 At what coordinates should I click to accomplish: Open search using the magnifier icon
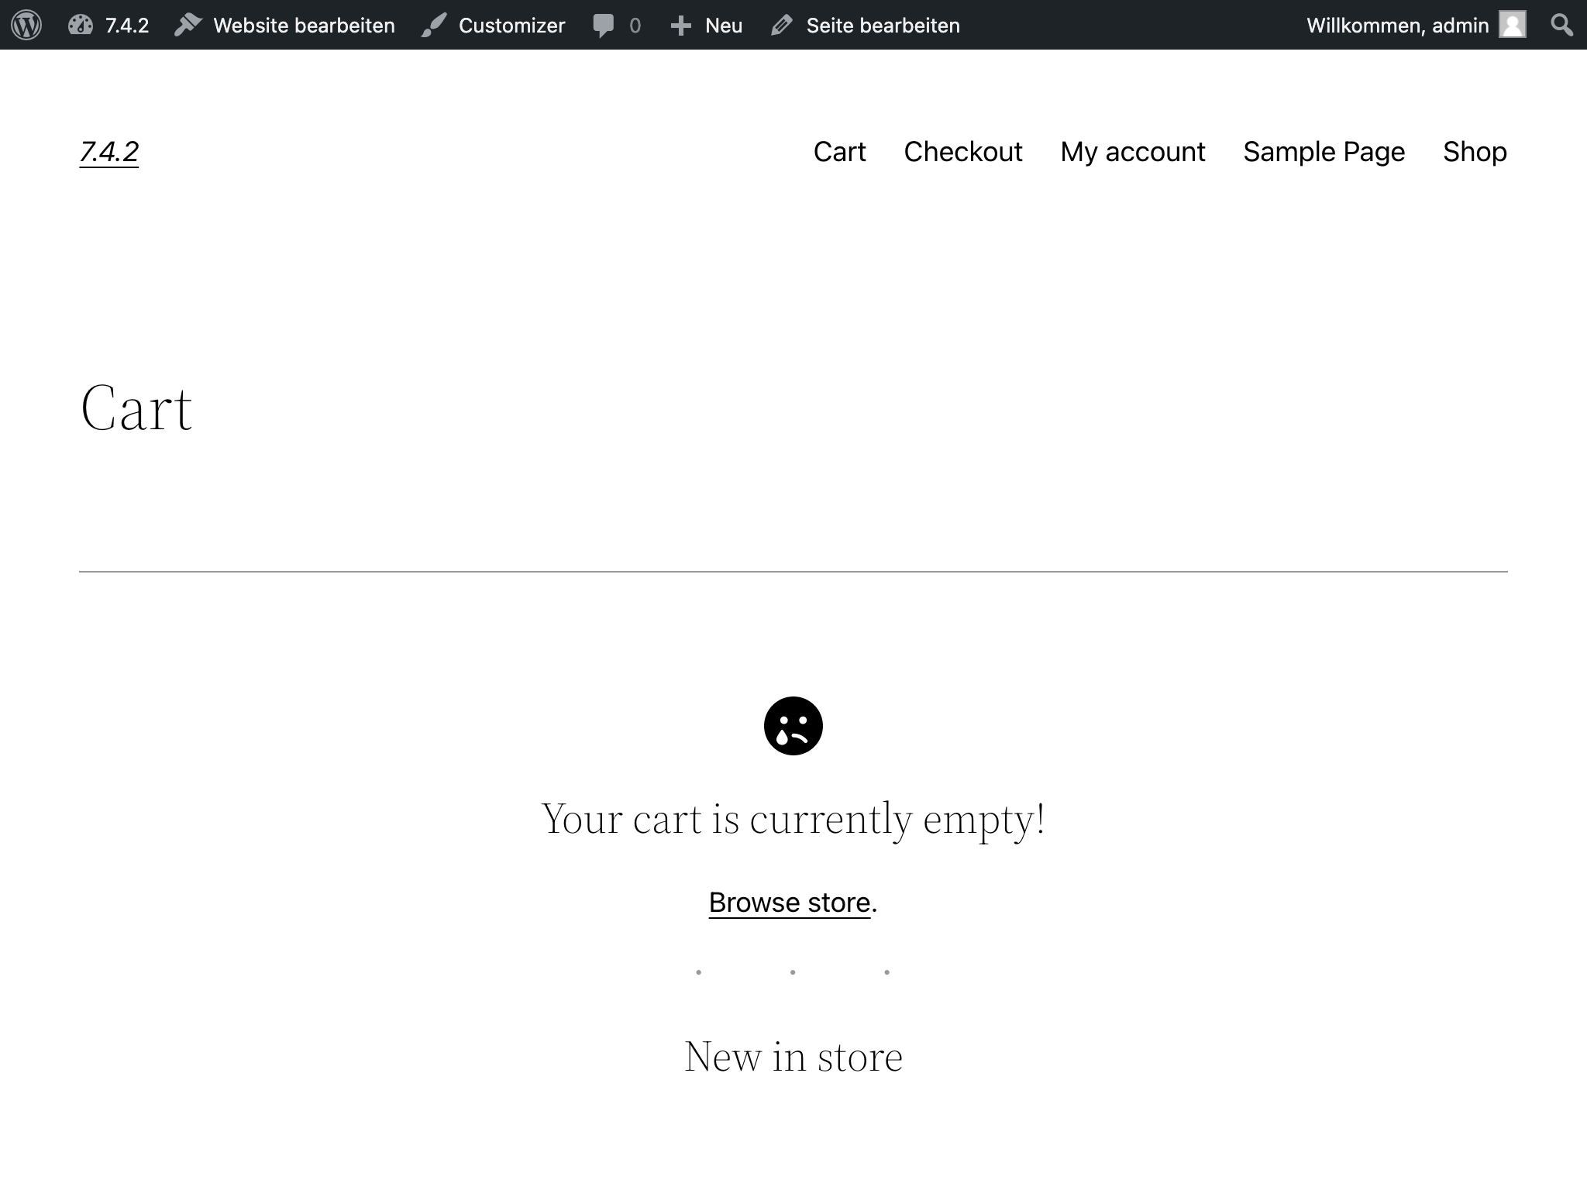1561,24
